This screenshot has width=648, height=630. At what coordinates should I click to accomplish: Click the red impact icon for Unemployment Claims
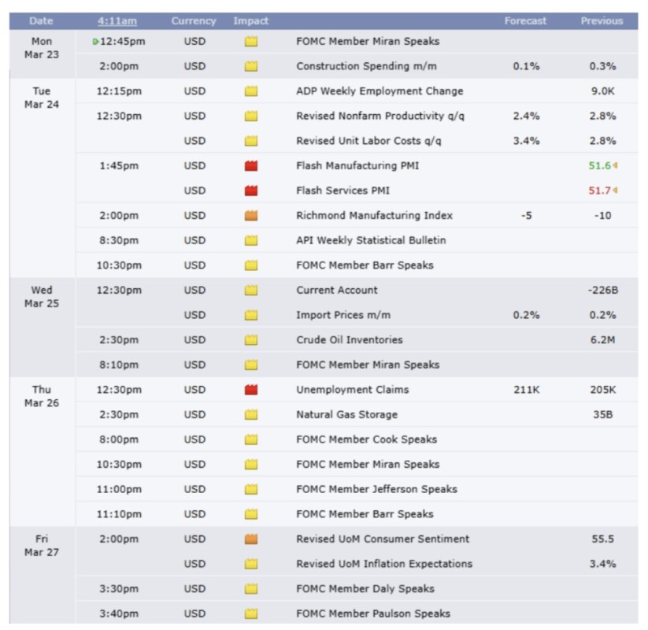[x=251, y=390]
